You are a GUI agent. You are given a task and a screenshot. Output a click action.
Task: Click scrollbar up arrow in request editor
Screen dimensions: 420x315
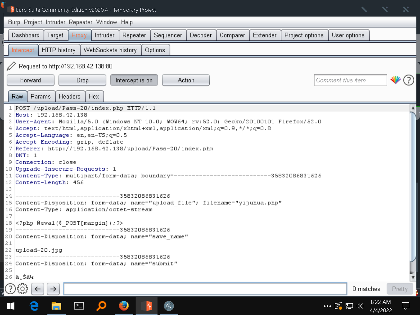click(x=413, y=108)
